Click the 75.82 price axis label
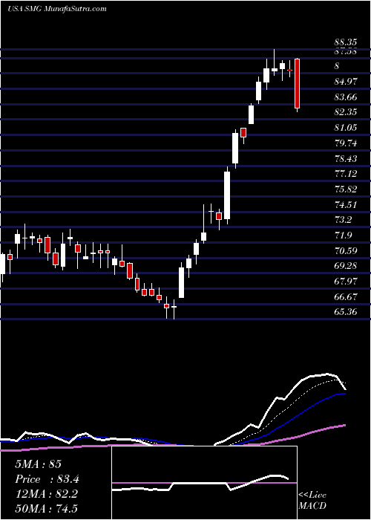 click(346, 189)
